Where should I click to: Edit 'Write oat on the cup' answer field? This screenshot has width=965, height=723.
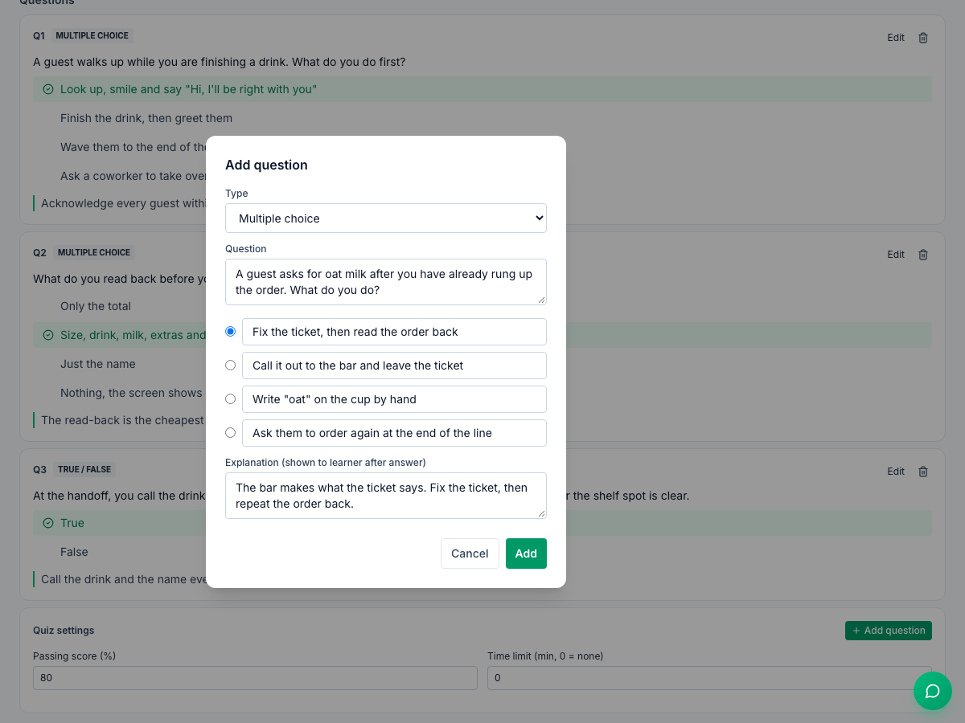[394, 399]
